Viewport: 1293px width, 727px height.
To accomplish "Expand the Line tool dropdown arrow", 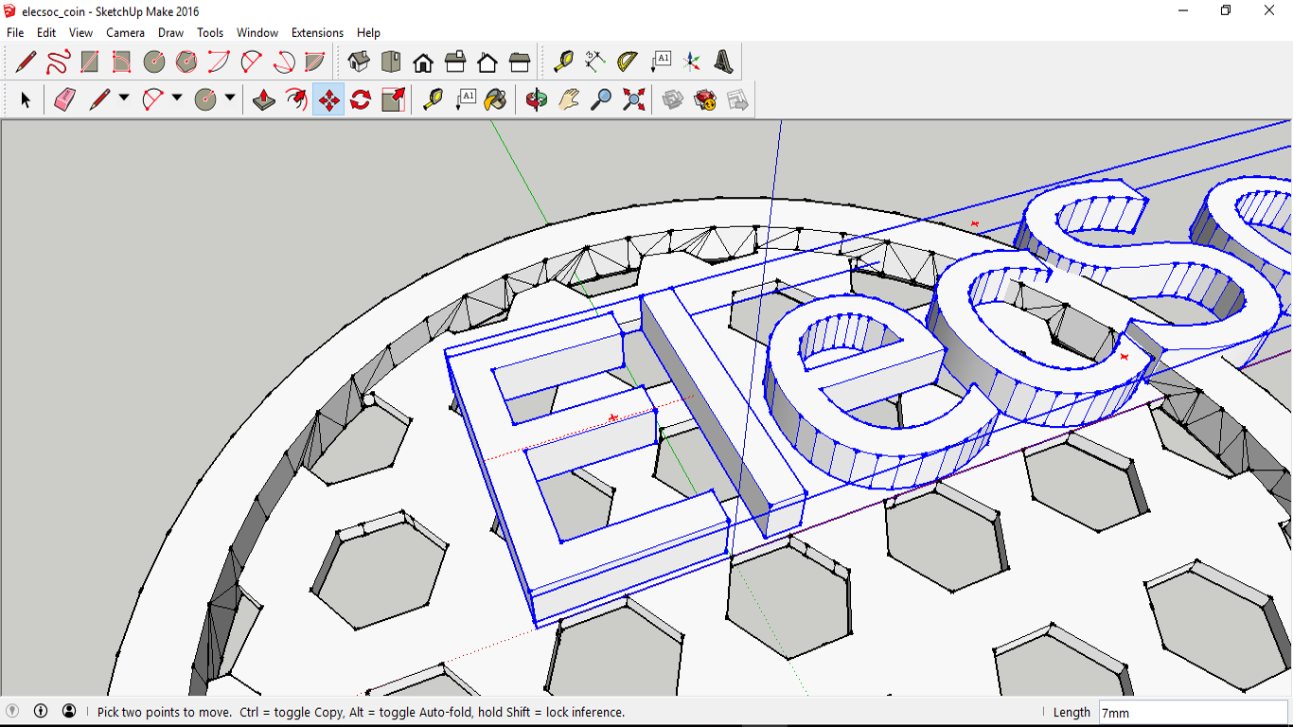I will tap(124, 98).
